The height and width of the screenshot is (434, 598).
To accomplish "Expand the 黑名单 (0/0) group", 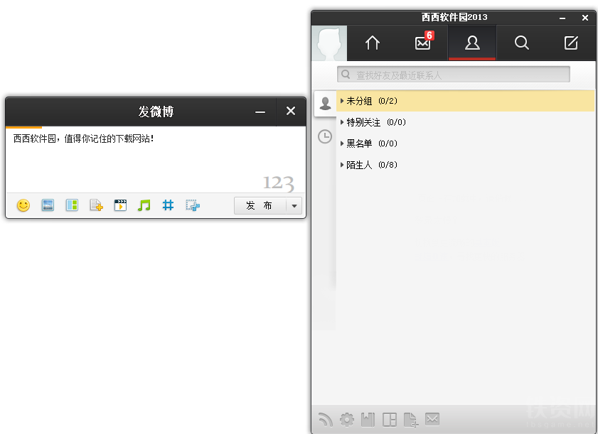I will (465, 143).
